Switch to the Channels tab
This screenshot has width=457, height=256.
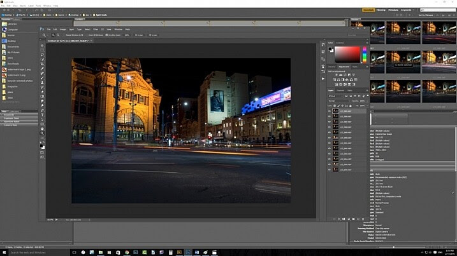pyautogui.click(x=340, y=91)
